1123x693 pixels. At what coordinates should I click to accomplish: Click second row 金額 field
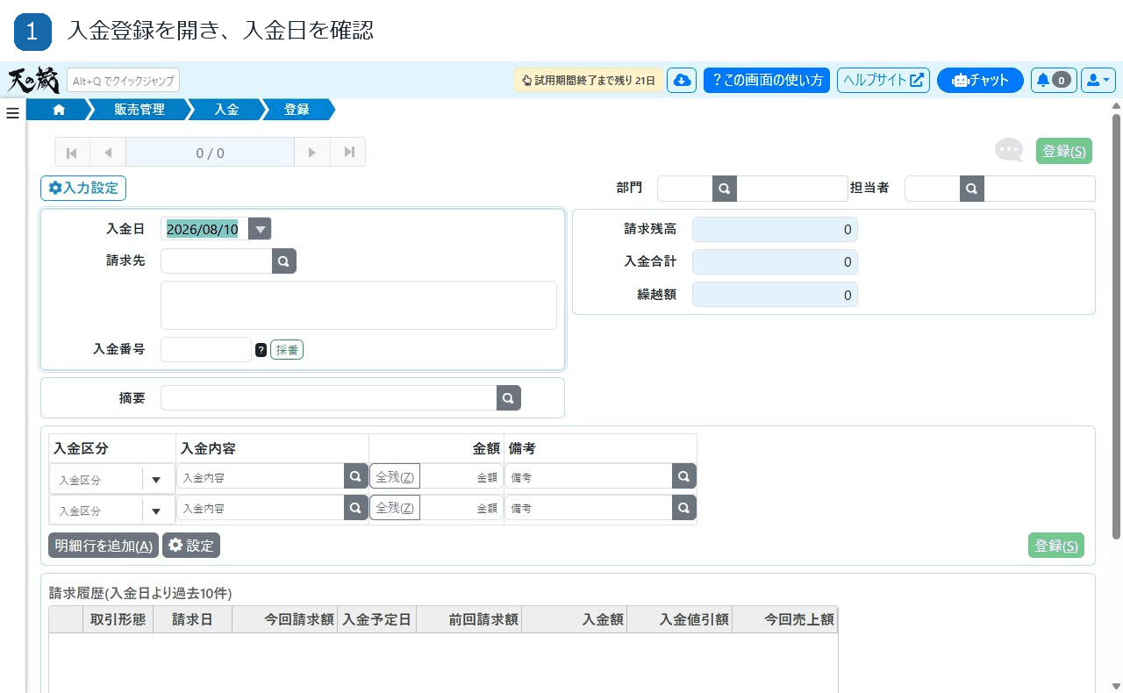(461, 508)
